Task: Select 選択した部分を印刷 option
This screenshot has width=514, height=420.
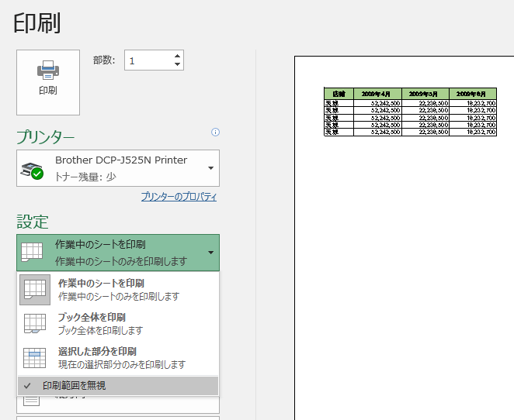Action: coord(118,358)
